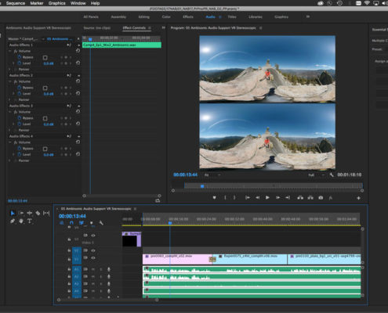This screenshot has height=313, width=388.
Task: Click Program monitor scrubber playhead
Action: 202,186
